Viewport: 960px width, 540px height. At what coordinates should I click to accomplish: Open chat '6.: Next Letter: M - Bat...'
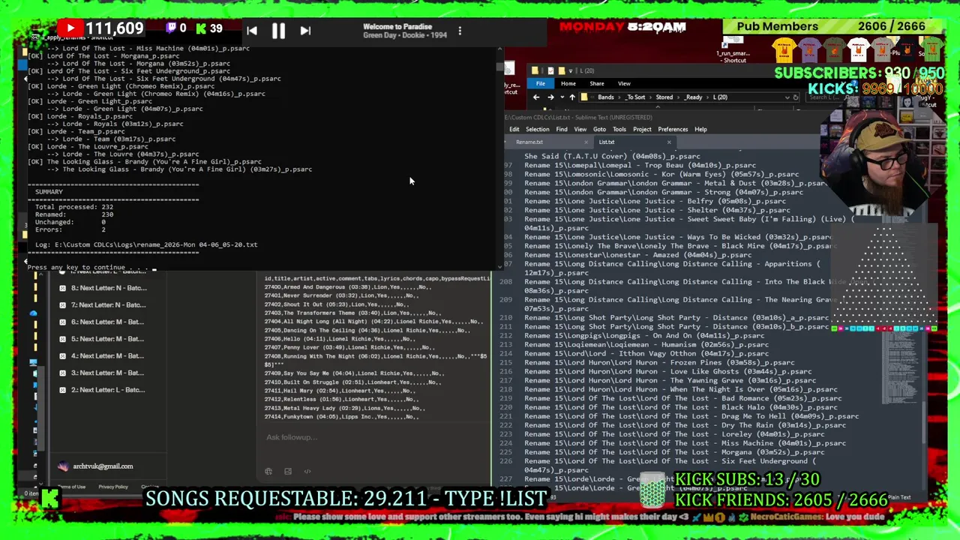107,322
